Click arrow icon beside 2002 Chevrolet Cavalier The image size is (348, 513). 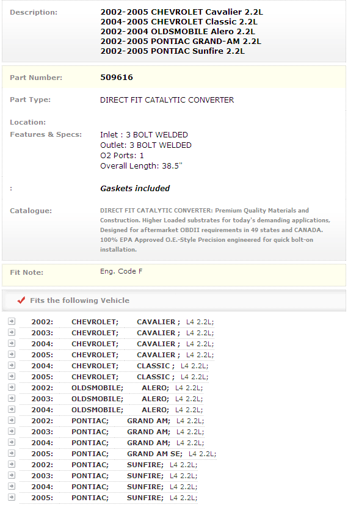point(12,321)
